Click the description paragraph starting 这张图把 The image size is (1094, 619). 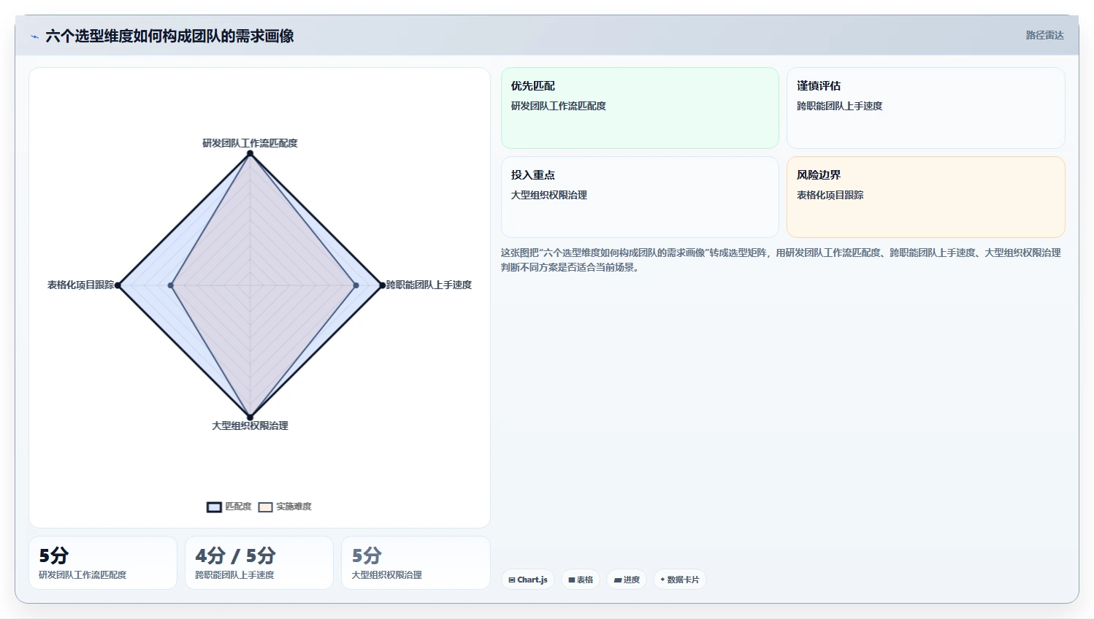pyautogui.click(x=781, y=260)
